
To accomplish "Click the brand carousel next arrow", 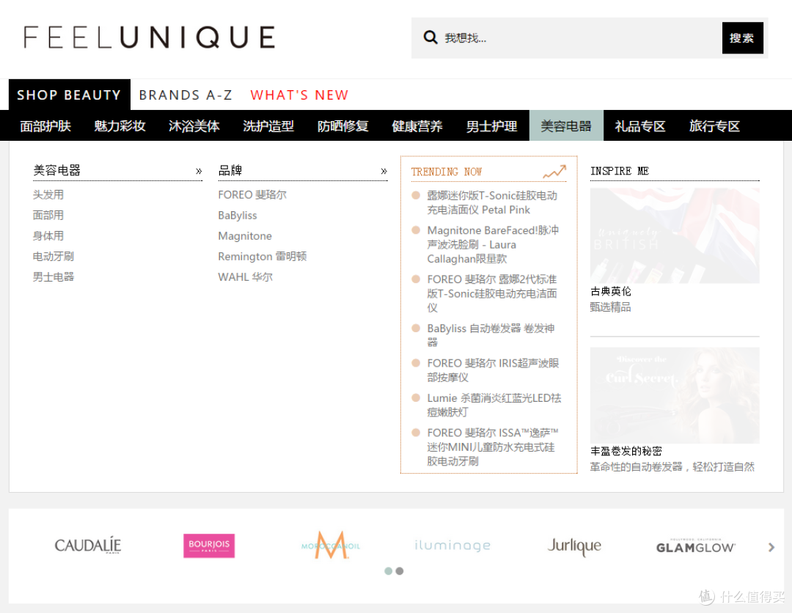I will click(771, 547).
